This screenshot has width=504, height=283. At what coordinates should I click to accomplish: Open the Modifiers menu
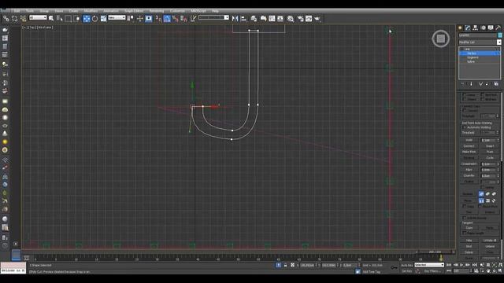click(x=91, y=11)
